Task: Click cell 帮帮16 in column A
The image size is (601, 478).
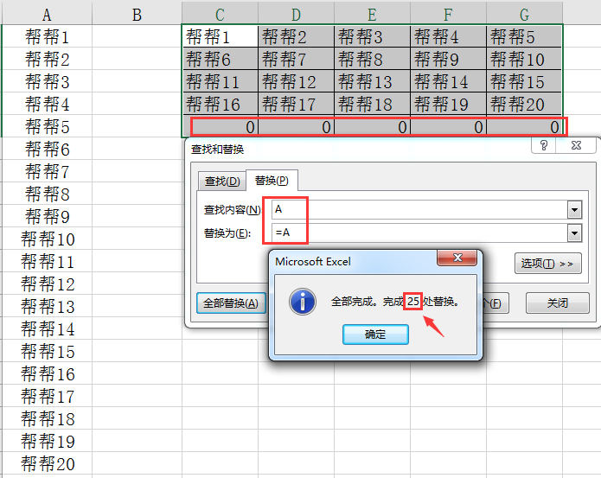Action: tap(47, 373)
